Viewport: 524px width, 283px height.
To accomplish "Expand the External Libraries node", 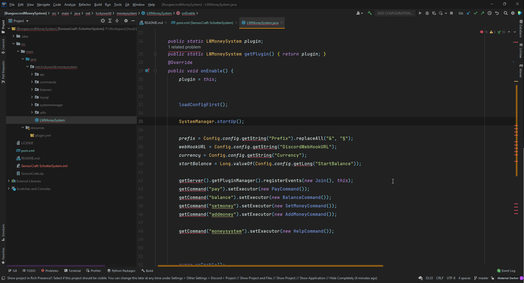I will pyautogui.click(x=9, y=181).
